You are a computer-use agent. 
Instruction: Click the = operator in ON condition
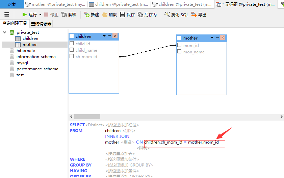[185, 142]
